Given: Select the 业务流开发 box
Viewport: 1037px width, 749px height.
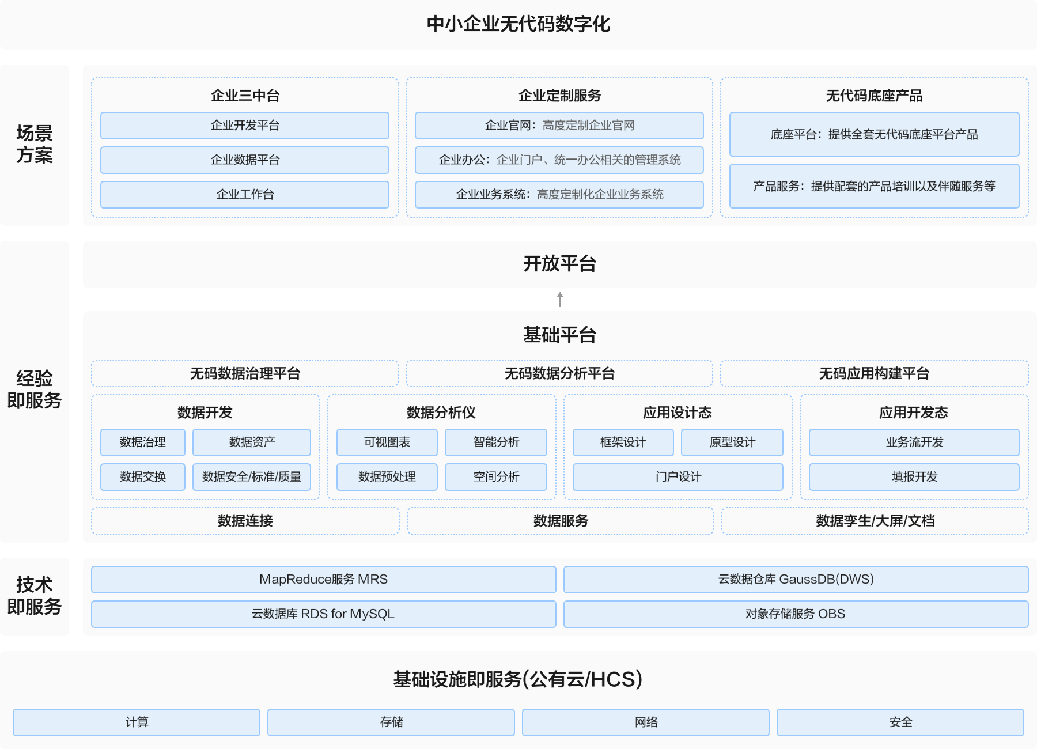Looking at the screenshot, I should 914,442.
